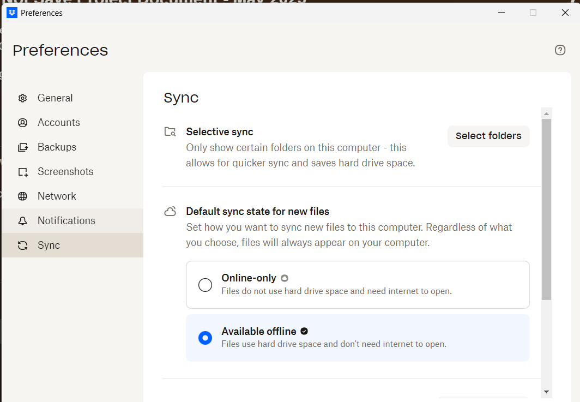The image size is (580, 402).
Task: Select the Sync section label
Action: (x=49, y=245)
